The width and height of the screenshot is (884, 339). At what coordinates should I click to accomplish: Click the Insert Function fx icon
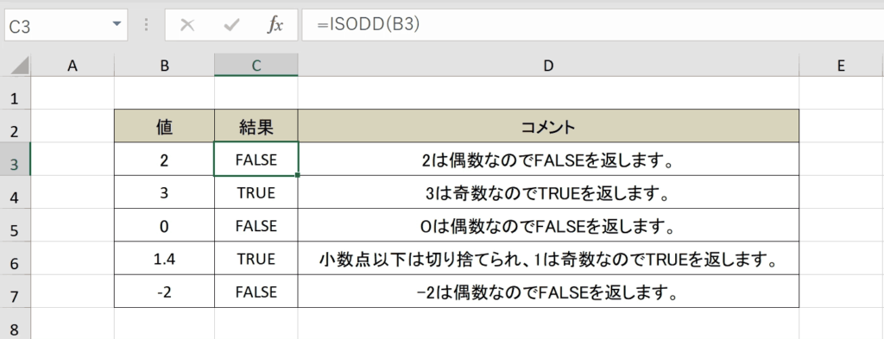click(275, 25)
